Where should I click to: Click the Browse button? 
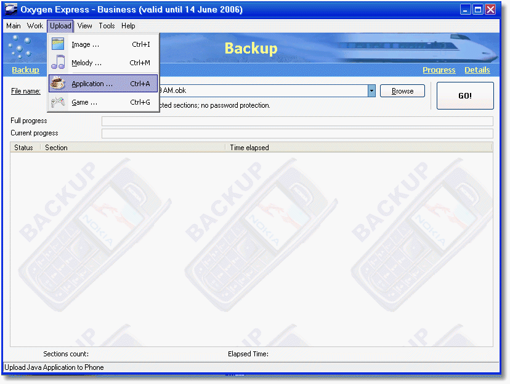pos(402,91)
